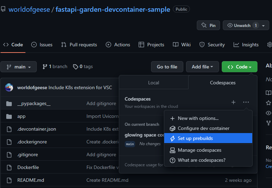The width and height of the screenshot is (272, 188).
Task: Open commit message Include K8s extension for VSC
Action: 80,87
